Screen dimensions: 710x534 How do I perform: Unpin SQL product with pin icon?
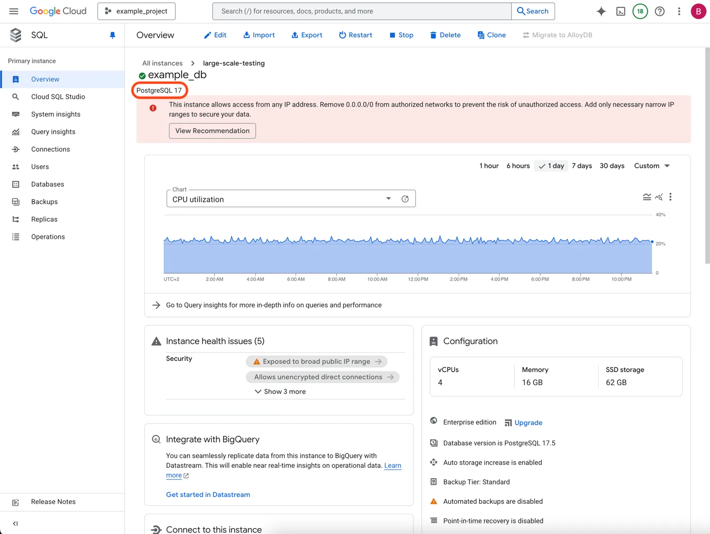coord(112,35)
